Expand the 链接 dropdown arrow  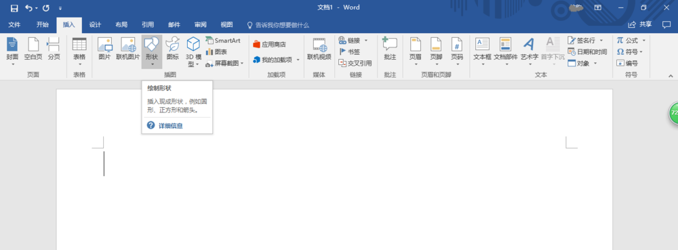point(366,41)
